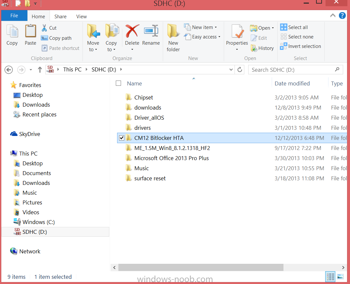Open the file History

pos(262,48)
